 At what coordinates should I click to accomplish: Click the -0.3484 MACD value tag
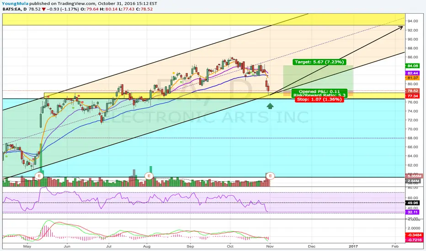(414, 235)
